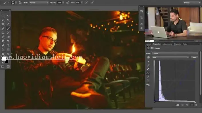
Task: Select the Eraser tool
Action: point(3,37)
